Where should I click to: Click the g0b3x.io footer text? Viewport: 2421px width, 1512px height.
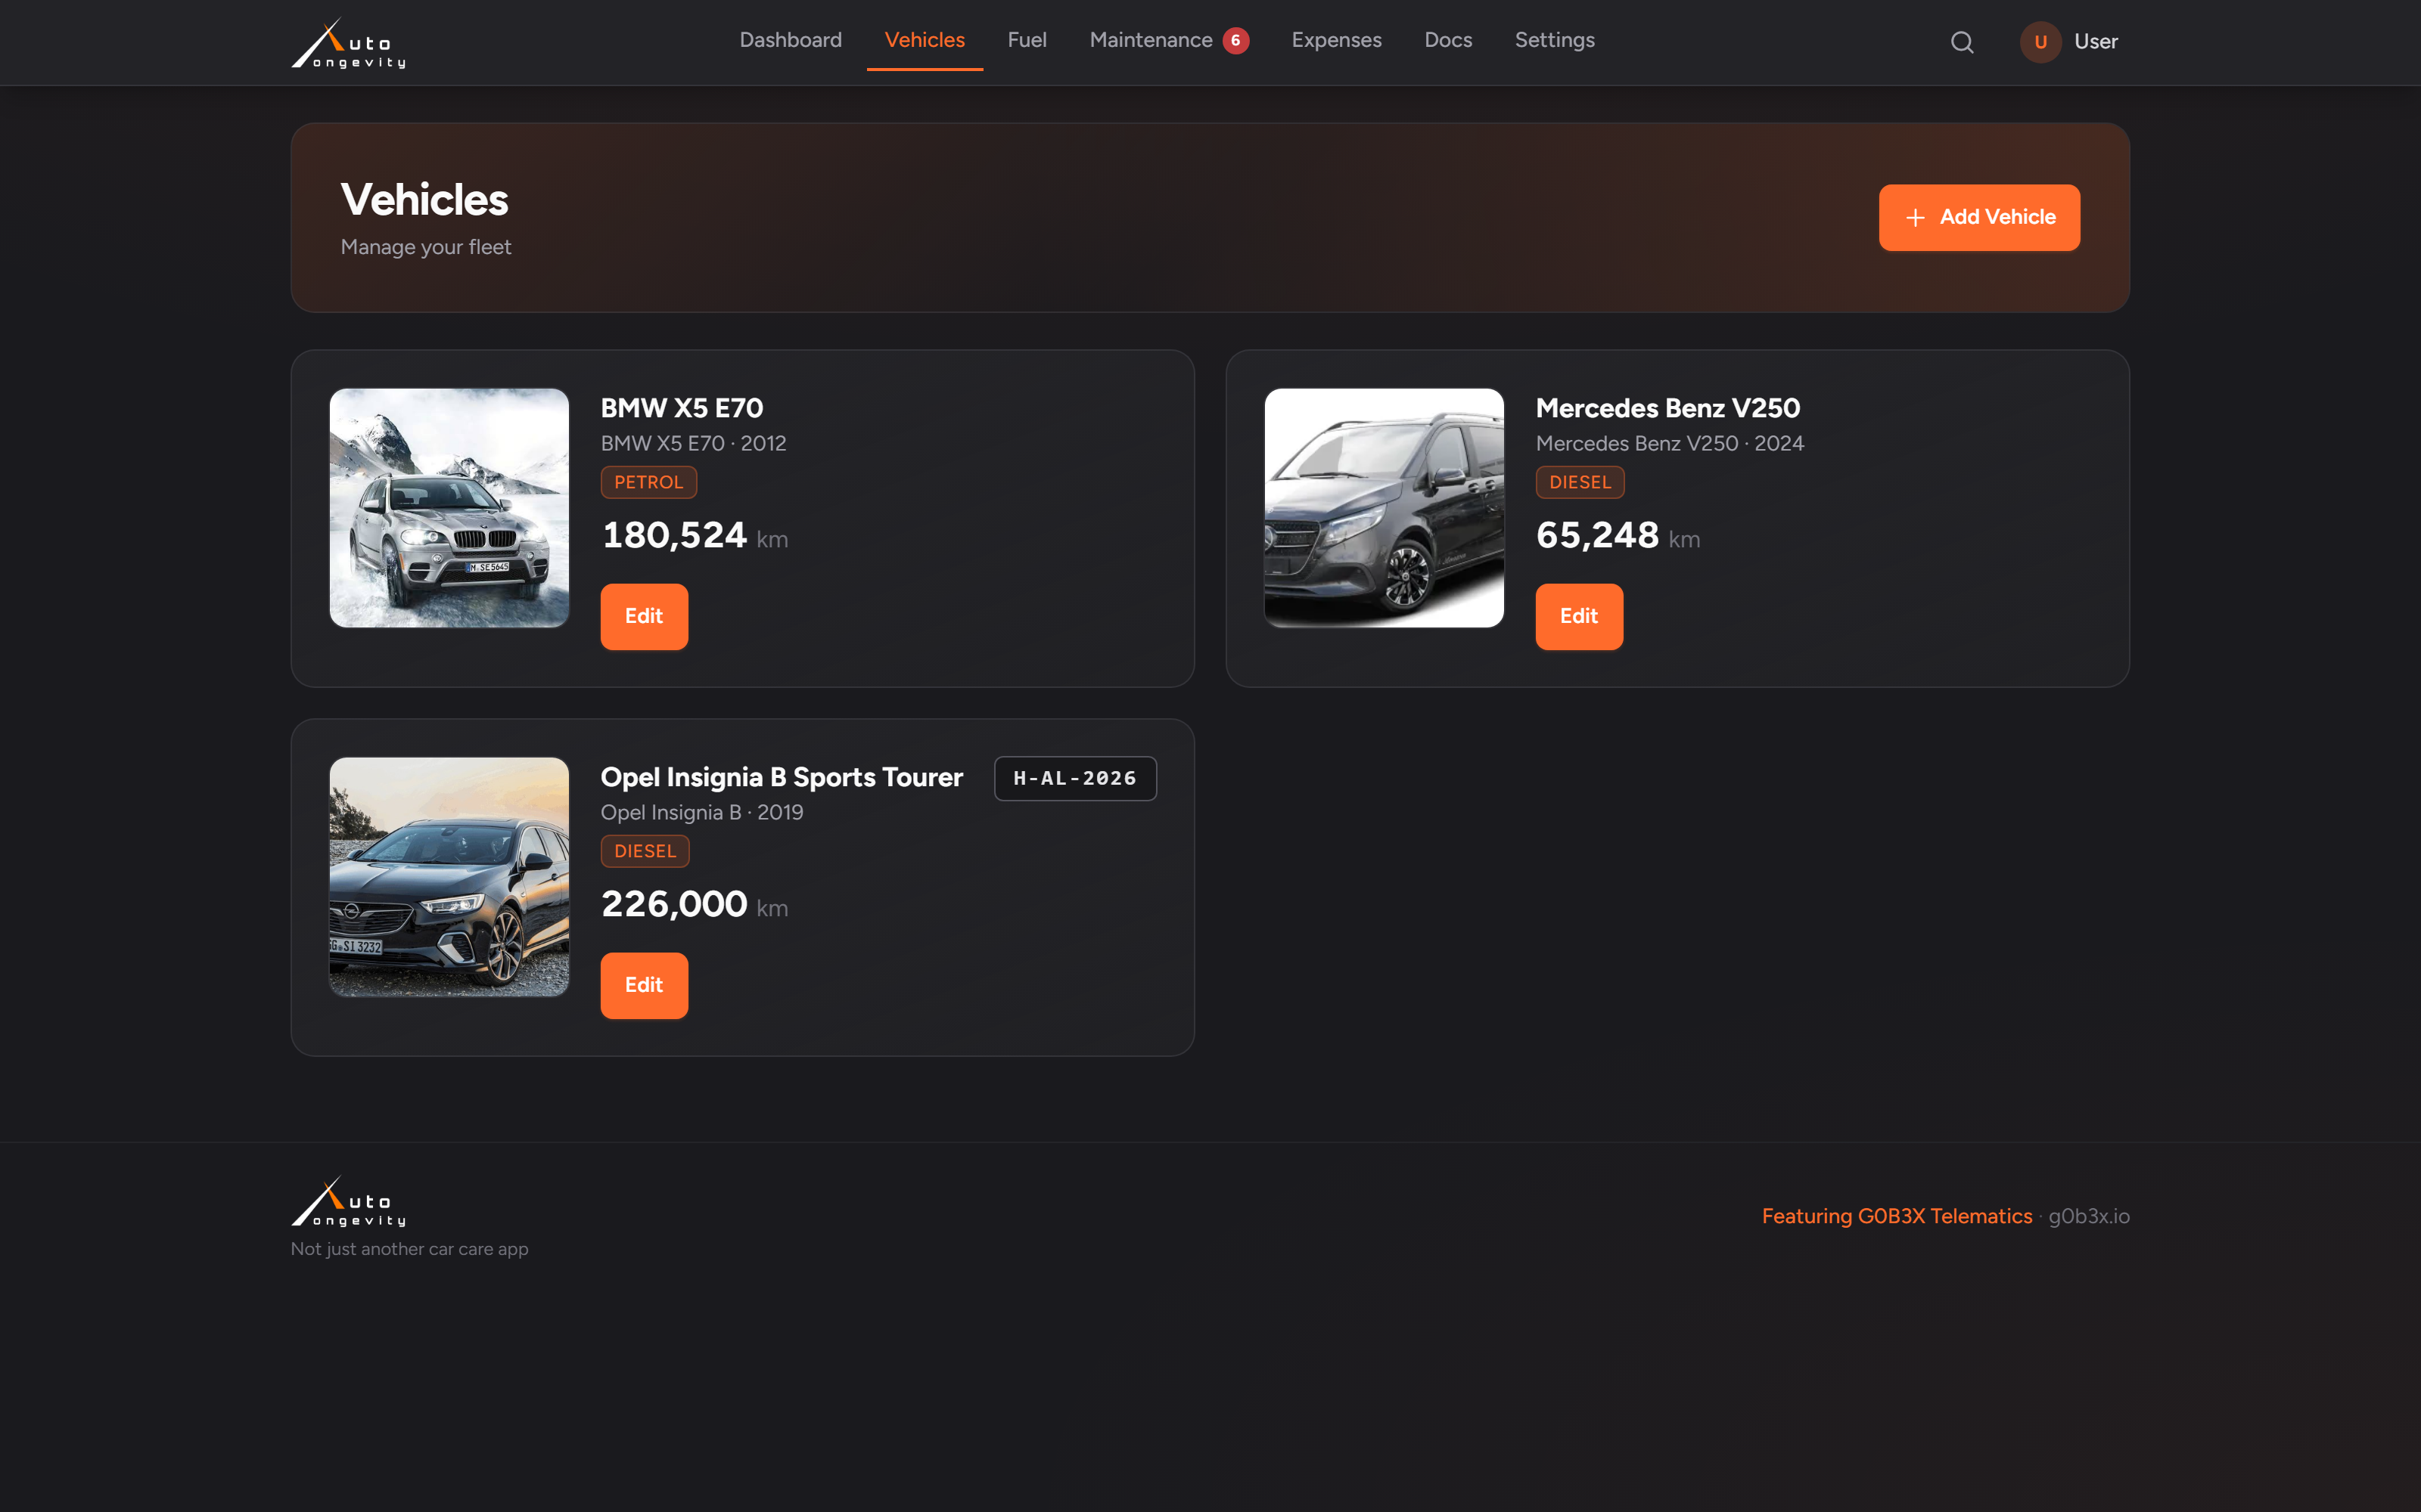coord(2089,1216)
